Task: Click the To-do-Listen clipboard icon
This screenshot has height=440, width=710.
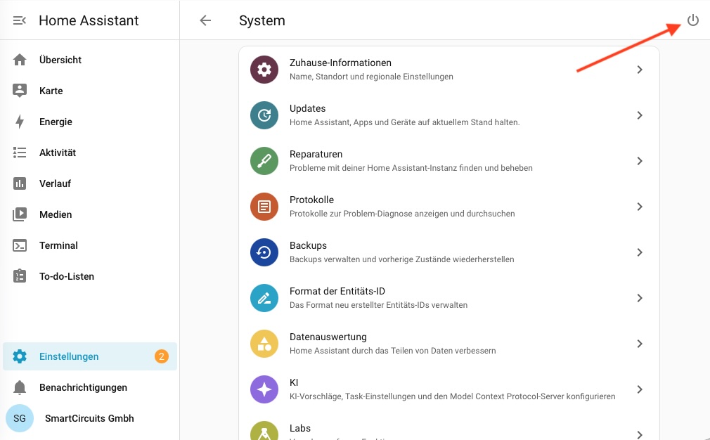Action: pyautogui.click(x=20, y=276)
